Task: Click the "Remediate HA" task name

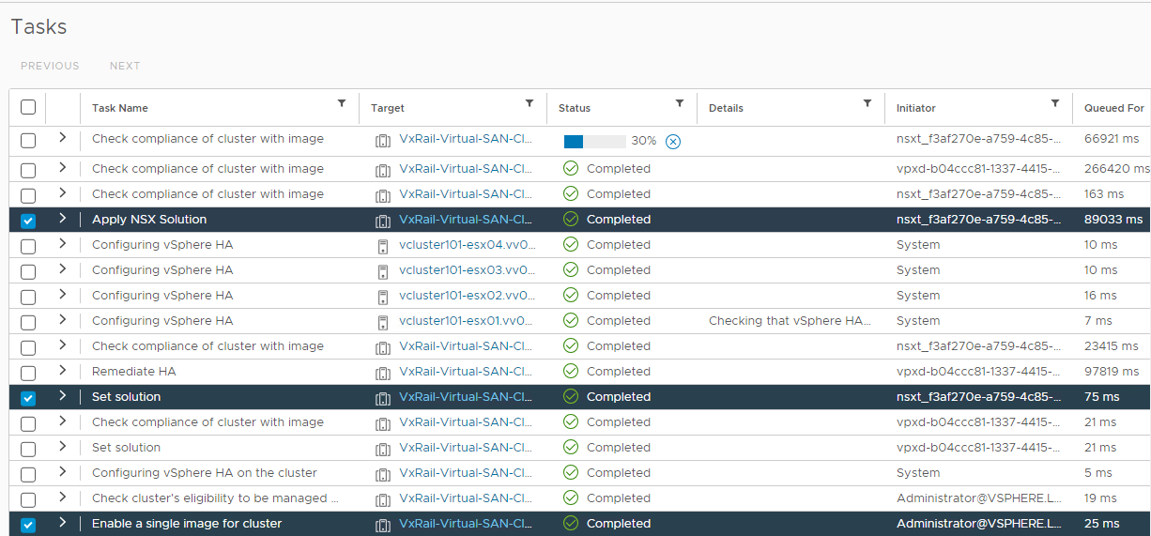Action: point(134,371)
